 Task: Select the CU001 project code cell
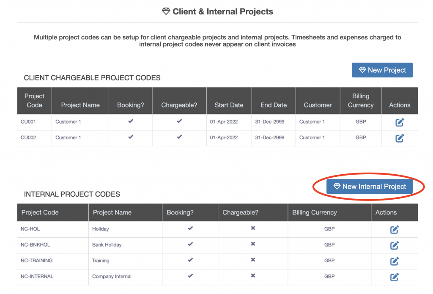click(x=28, y=122)
